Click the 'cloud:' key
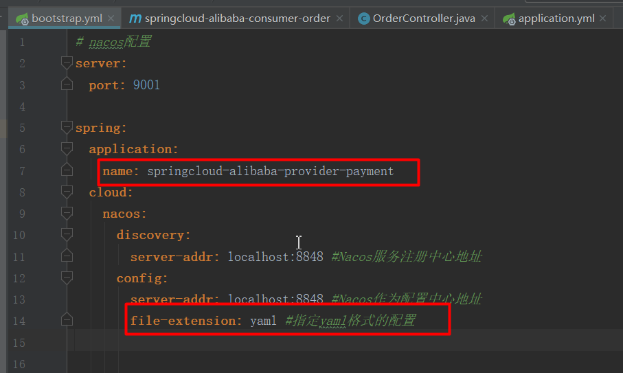Viewport: 623px width, 373px height. (x=111, y=192)
